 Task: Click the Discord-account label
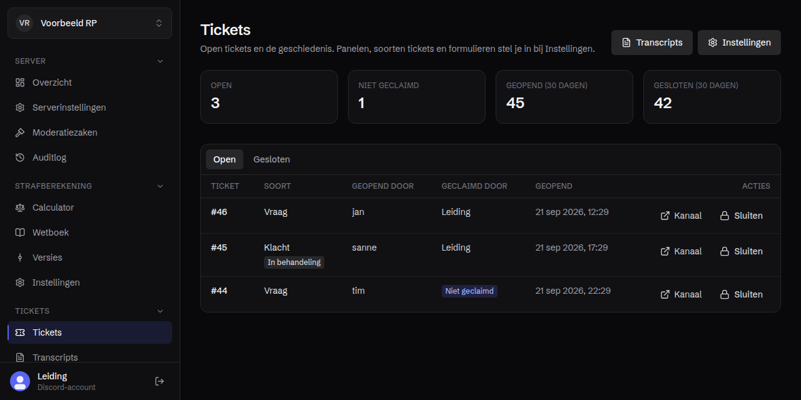(66, 387)
